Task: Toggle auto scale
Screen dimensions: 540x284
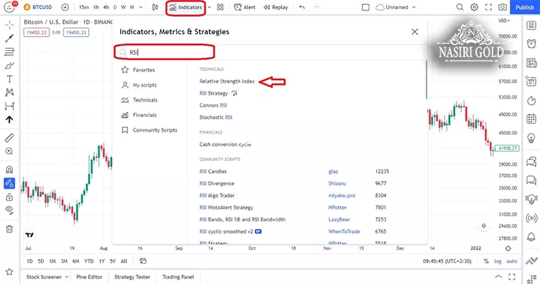Action: [x=511, y=261]
